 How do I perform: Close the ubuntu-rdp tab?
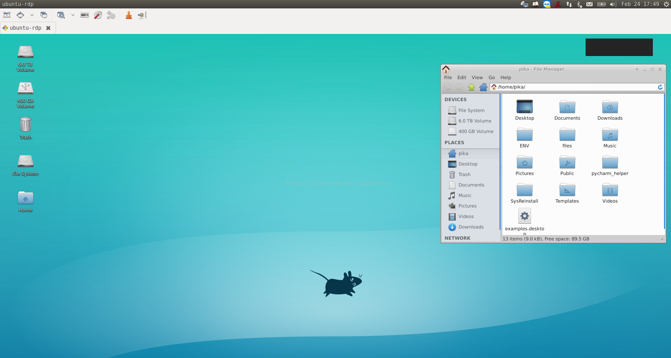coord(48,28)
